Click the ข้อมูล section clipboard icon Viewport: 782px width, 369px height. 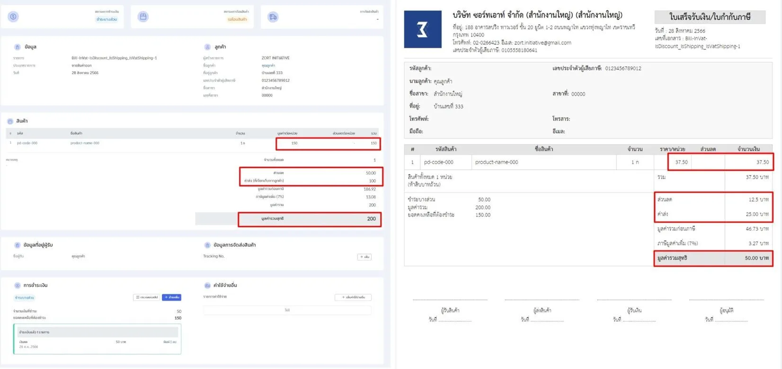click(18, 47)
